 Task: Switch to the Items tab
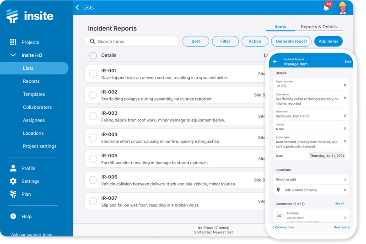[x=280, y=27]
